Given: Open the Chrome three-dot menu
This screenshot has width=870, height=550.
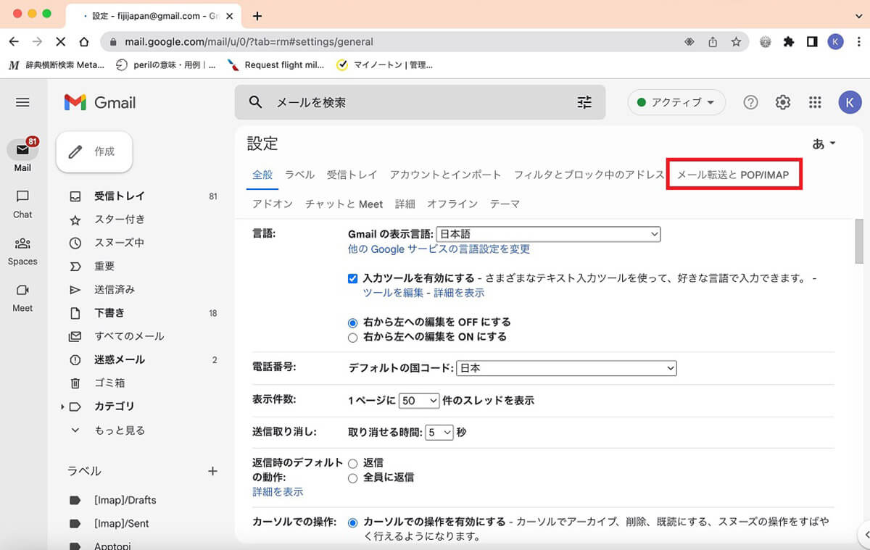Looking at the screenshot, I should 858,42.
